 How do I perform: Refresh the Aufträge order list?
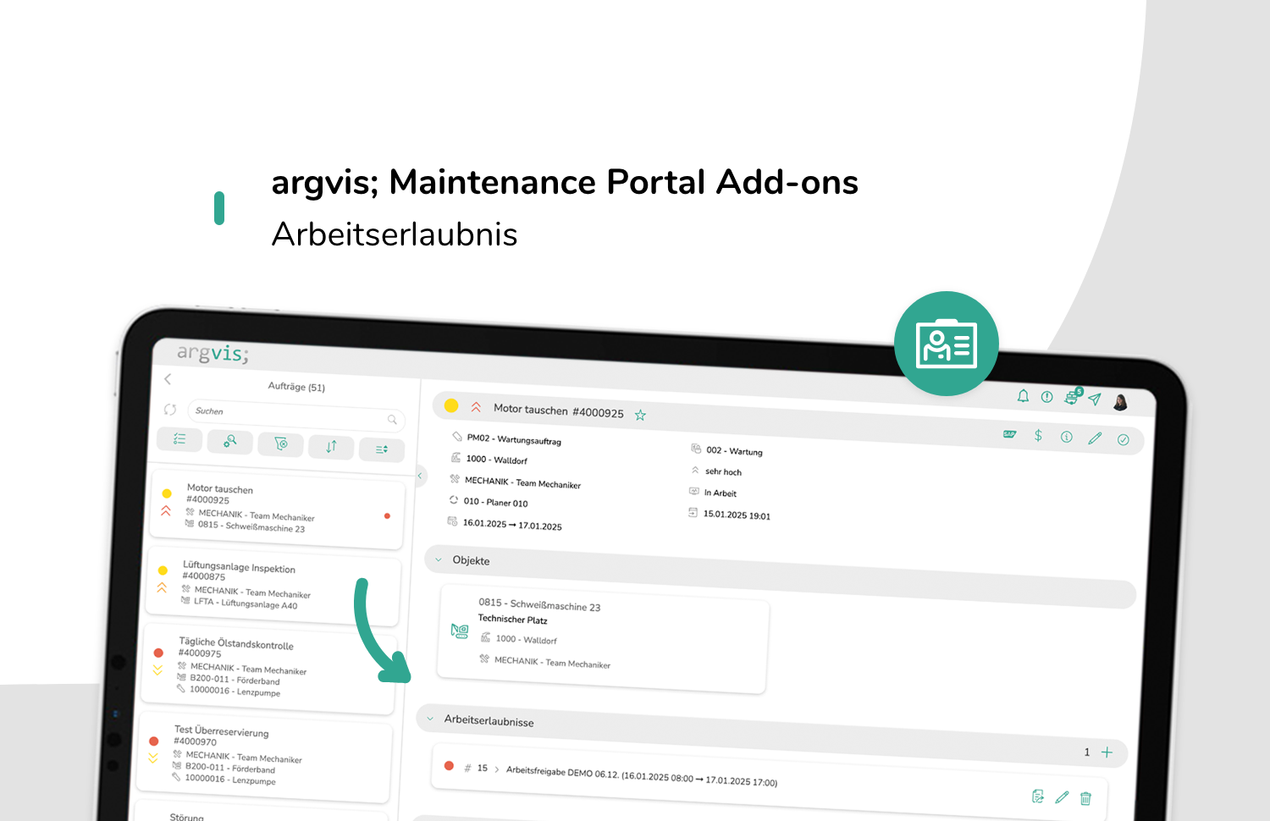click(170, 410)
